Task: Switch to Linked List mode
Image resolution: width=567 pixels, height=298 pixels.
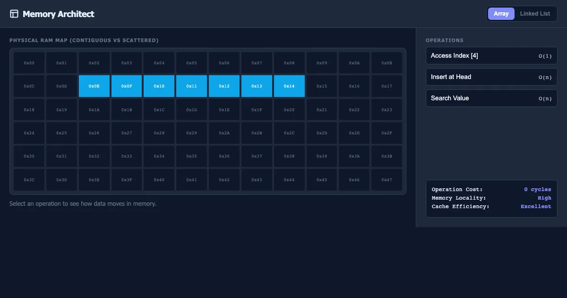Action: point(535,14)
